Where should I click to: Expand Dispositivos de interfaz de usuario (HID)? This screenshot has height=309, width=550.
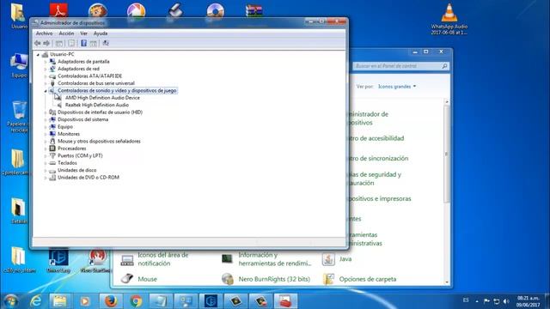[46, 112]
